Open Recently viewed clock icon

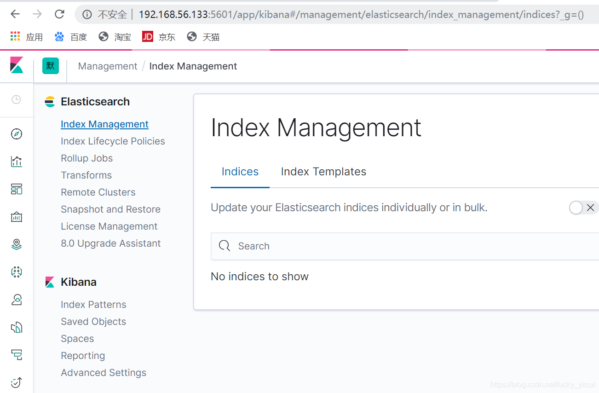pyautogui.click(x=16, y=99)
